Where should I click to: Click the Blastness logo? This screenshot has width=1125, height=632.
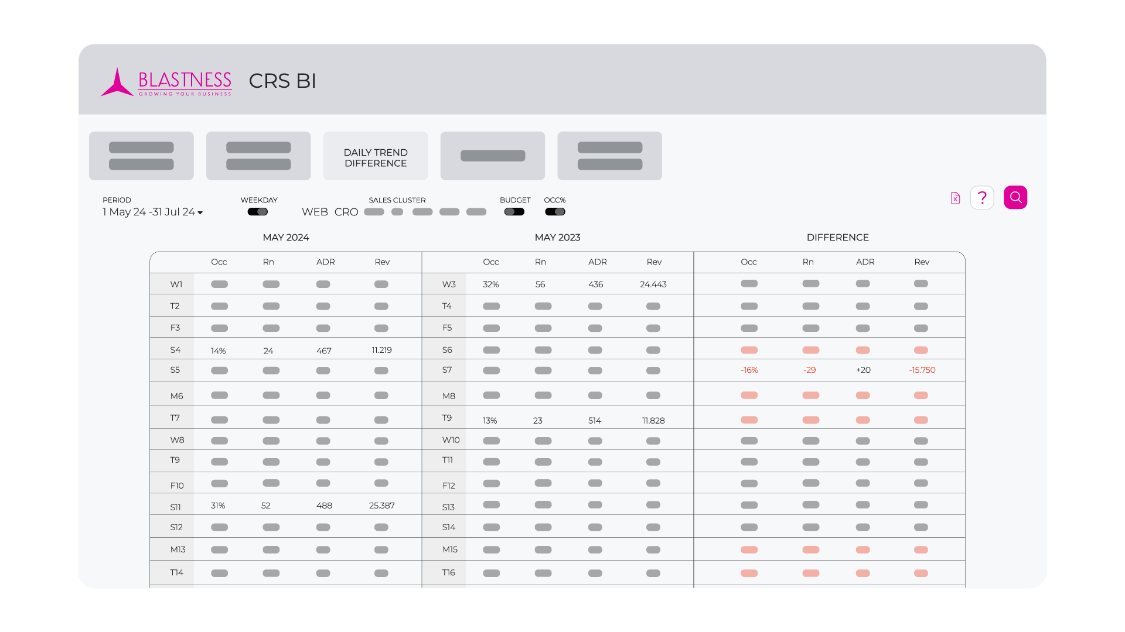[166, 82]
